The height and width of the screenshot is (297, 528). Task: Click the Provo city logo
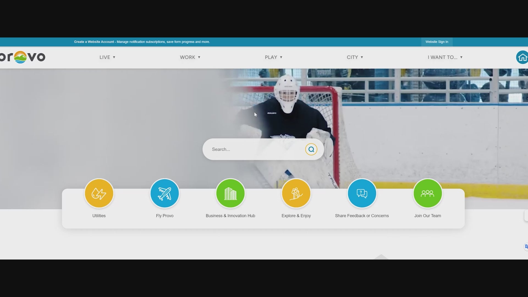coord(23,57)
